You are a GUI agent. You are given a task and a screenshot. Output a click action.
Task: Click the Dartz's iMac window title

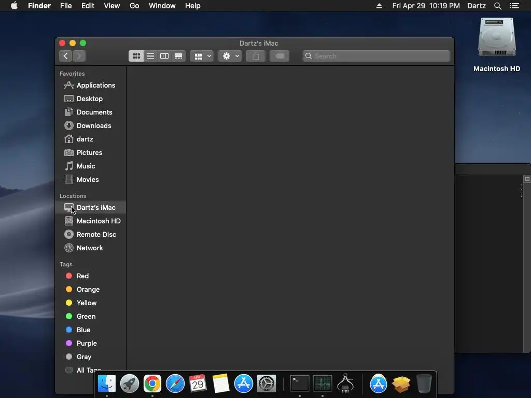tap(259, 44)
